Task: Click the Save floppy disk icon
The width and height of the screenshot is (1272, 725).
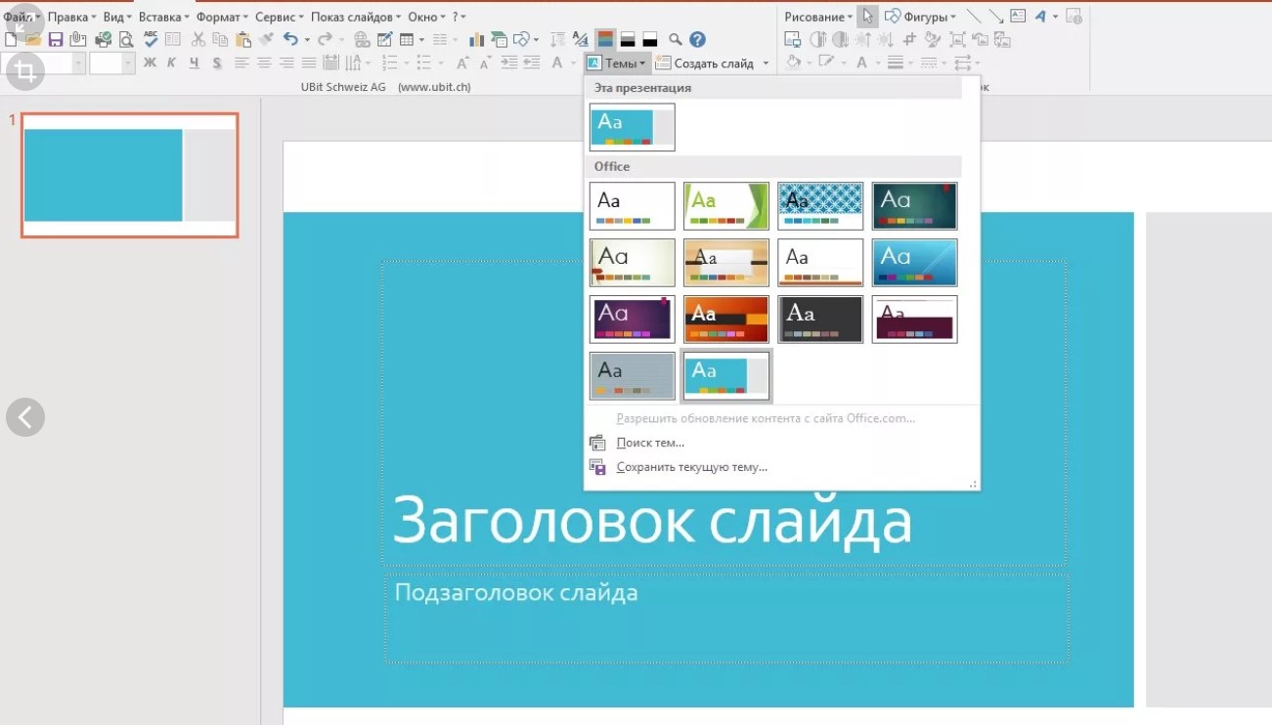Action: pos(56,40)
